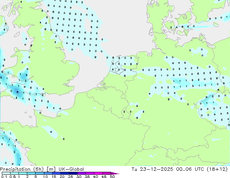Click the legend label '20'
This screenshot has width=230, height=178.
62,177
